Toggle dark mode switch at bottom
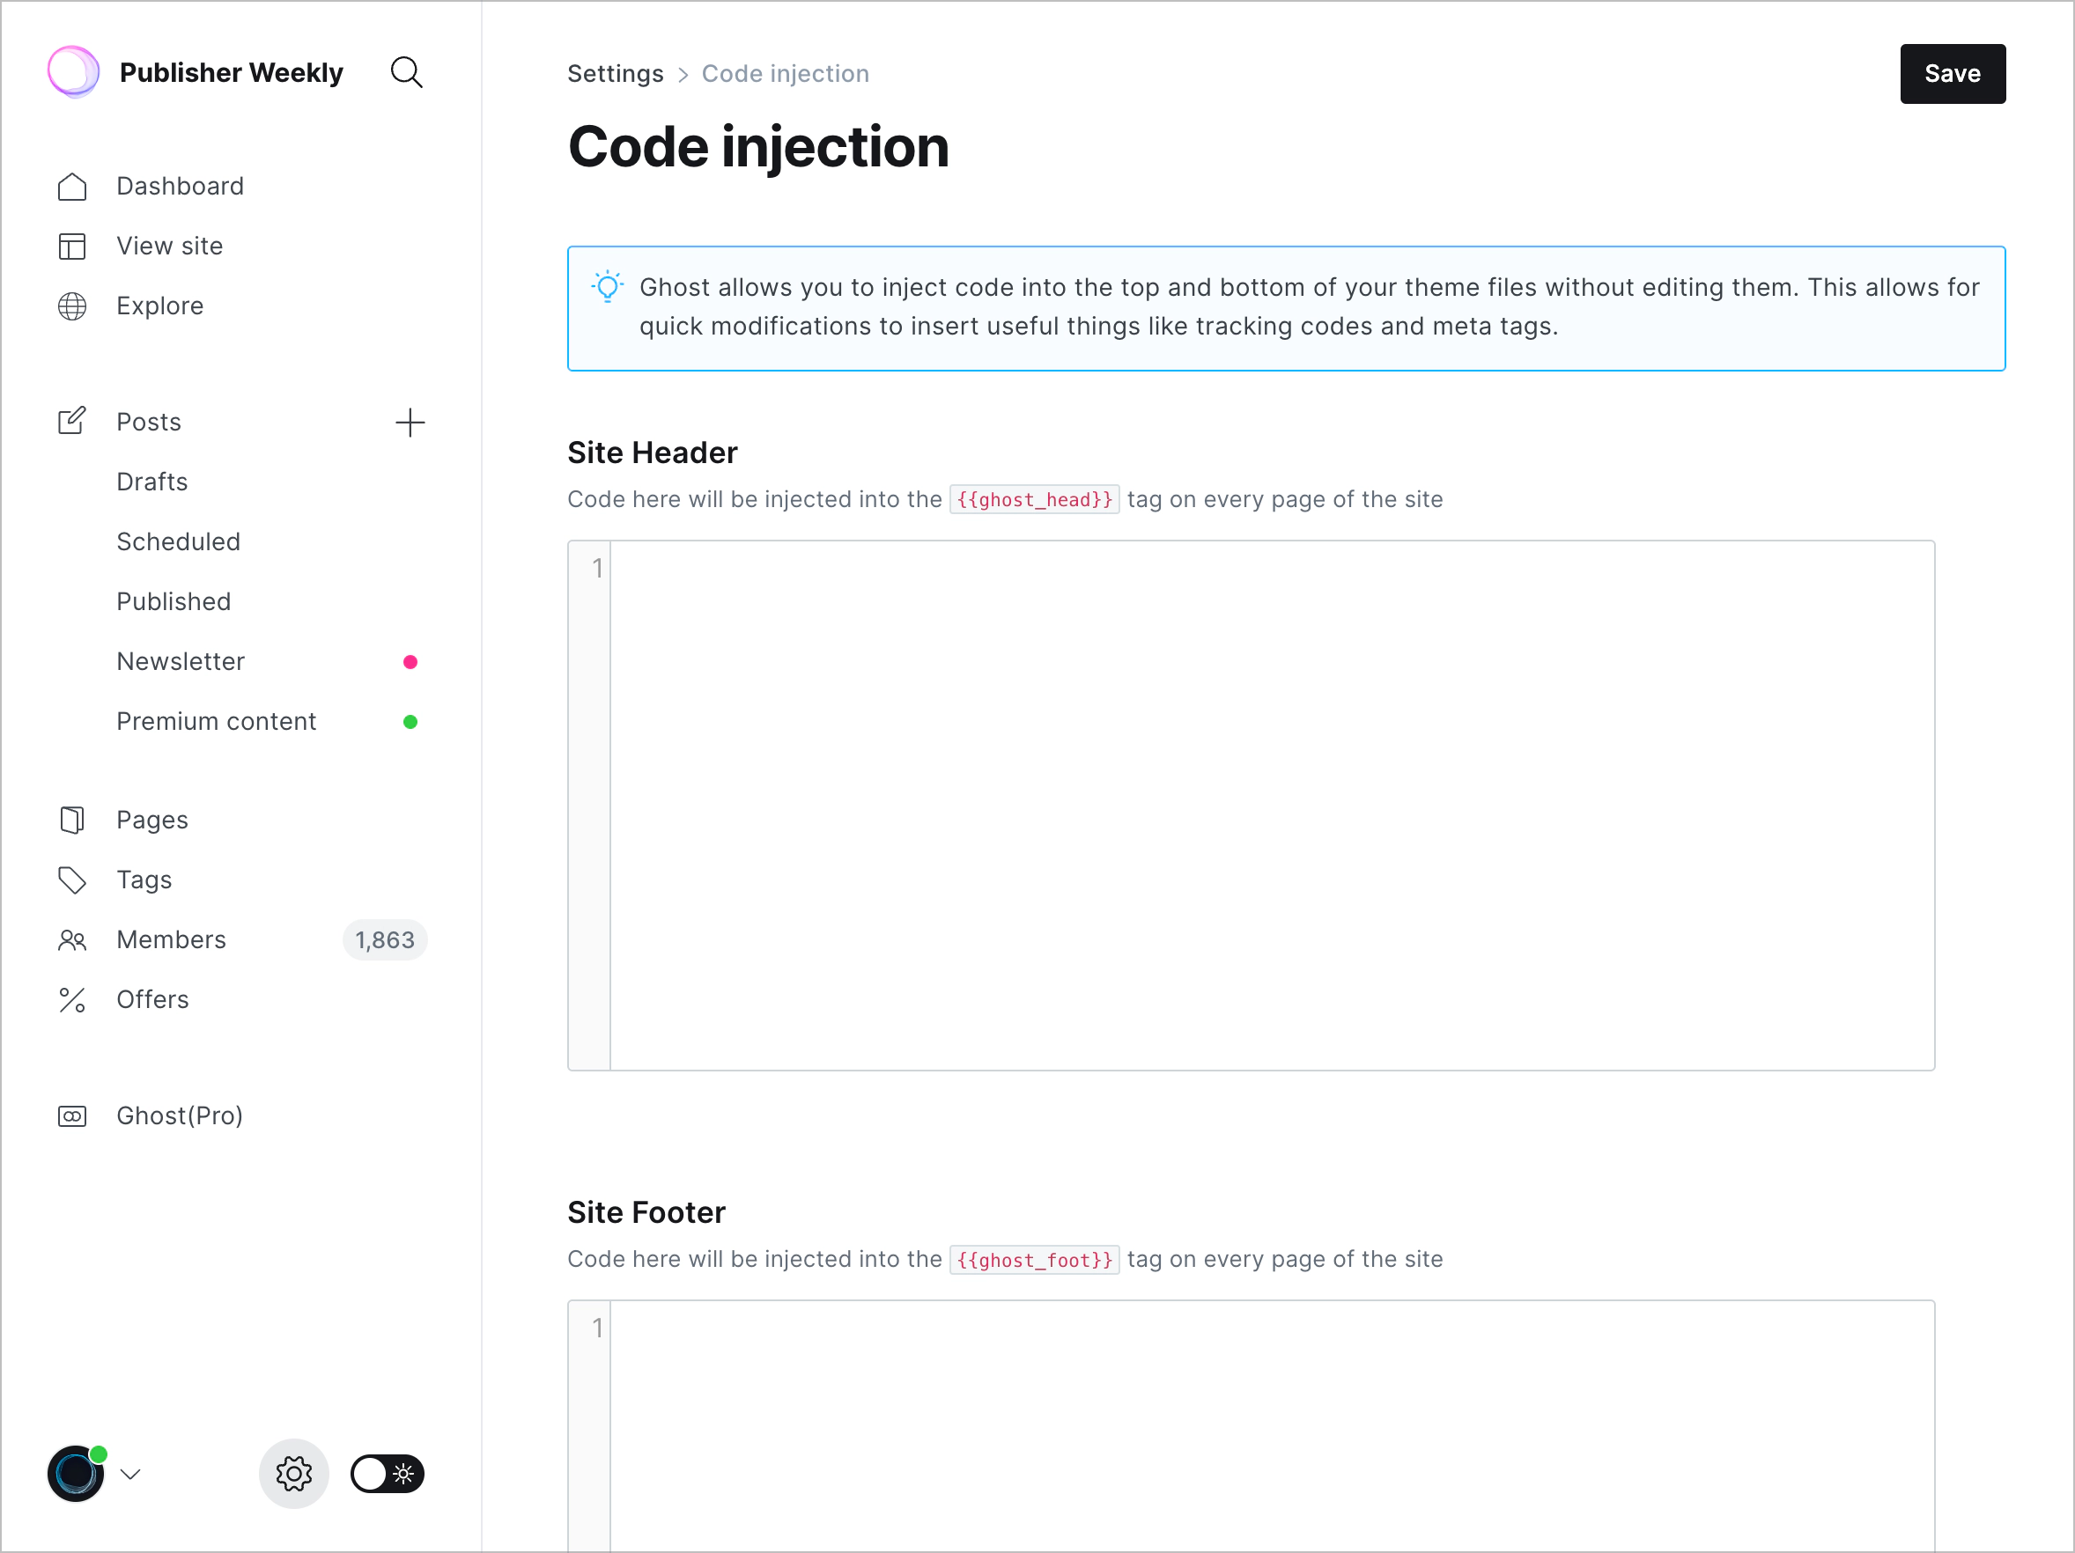Screen dimensions: 2075x1553 click(388, 1473)
